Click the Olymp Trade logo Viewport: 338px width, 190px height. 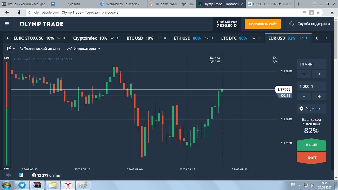(41, 24)
